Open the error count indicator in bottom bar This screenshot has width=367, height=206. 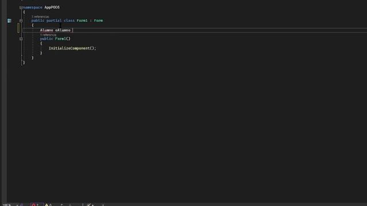(36, 205)
